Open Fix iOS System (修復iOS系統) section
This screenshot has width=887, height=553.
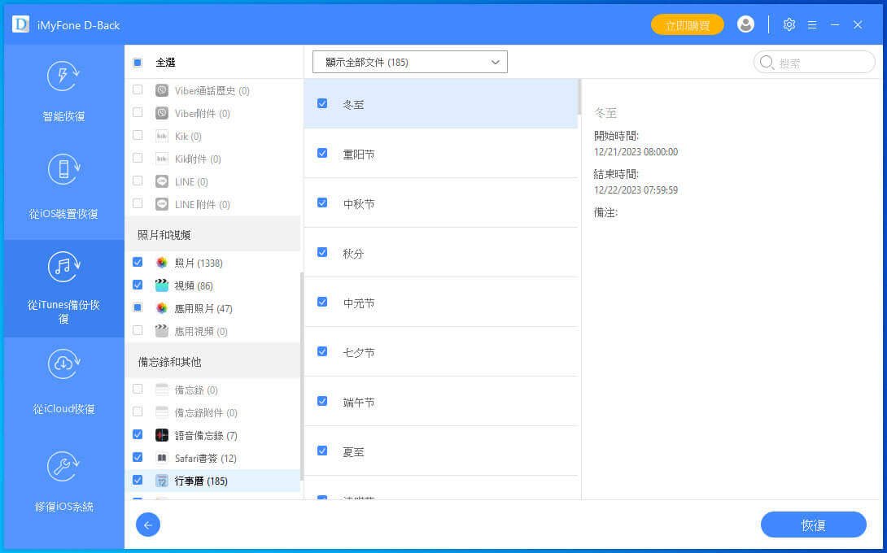point(63,481)
